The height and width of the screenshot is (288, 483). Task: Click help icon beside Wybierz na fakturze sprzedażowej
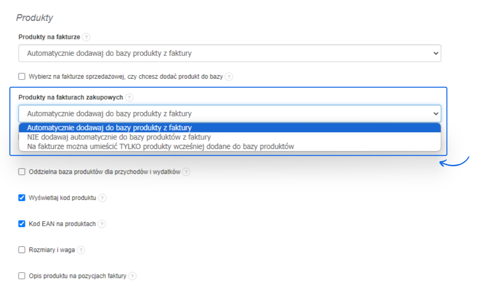(x=229, y=77)
